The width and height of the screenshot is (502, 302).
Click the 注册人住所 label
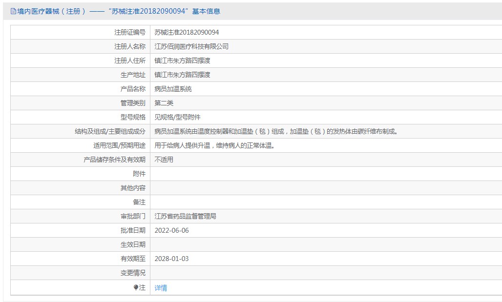coord(130,60)
